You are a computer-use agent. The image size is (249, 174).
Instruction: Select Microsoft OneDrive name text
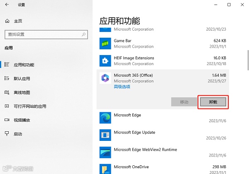tap(131, 167)
